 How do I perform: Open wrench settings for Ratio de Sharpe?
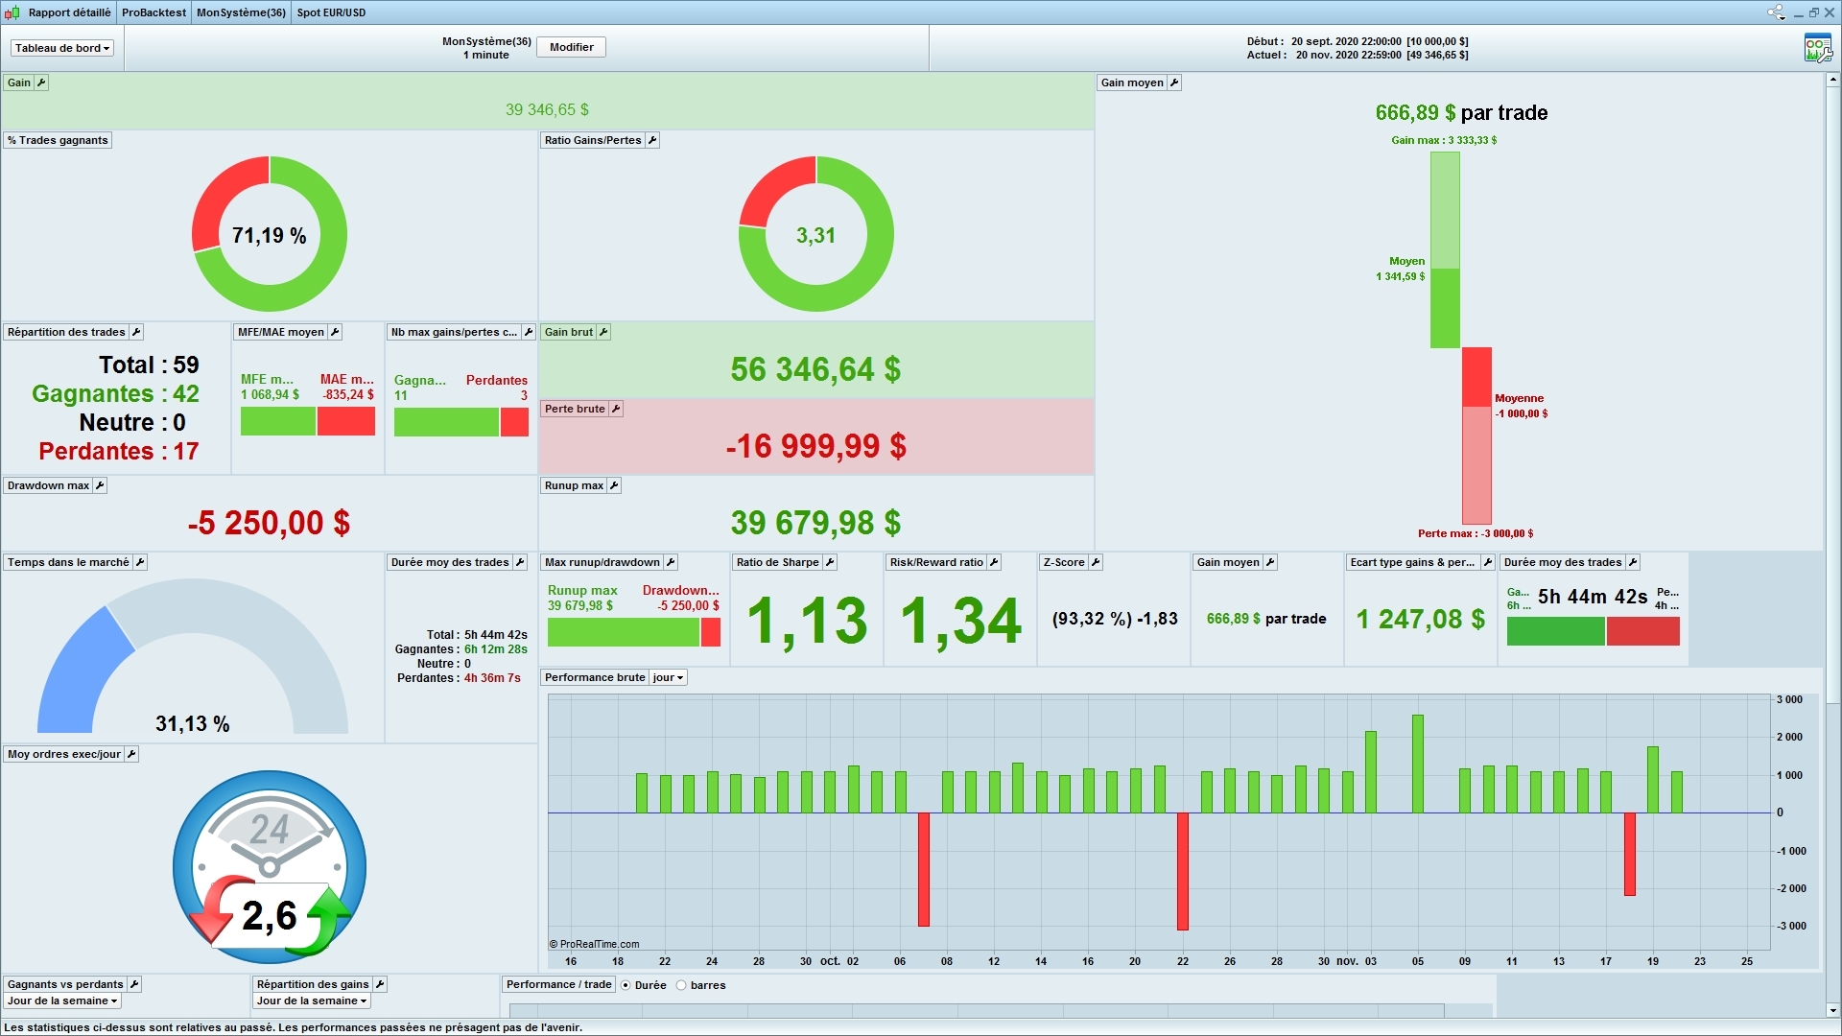tap(830, 562)
